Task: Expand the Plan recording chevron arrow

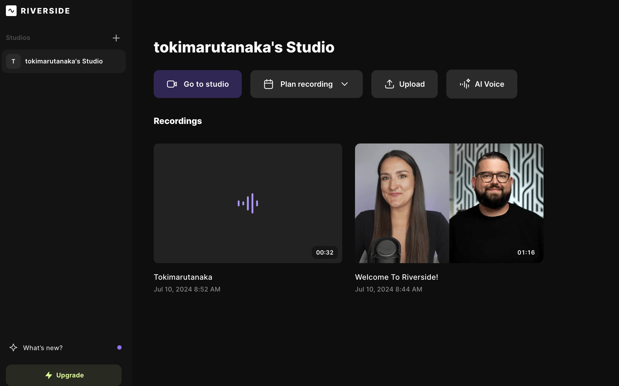Action: [x=345, y=84]
